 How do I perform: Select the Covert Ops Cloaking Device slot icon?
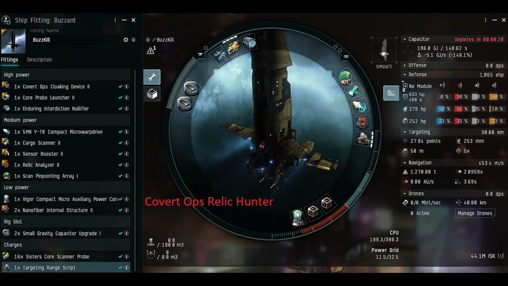(220, 56)
